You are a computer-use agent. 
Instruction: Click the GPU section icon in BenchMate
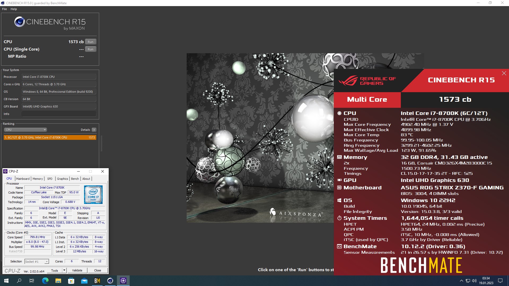tap(339, 180)
